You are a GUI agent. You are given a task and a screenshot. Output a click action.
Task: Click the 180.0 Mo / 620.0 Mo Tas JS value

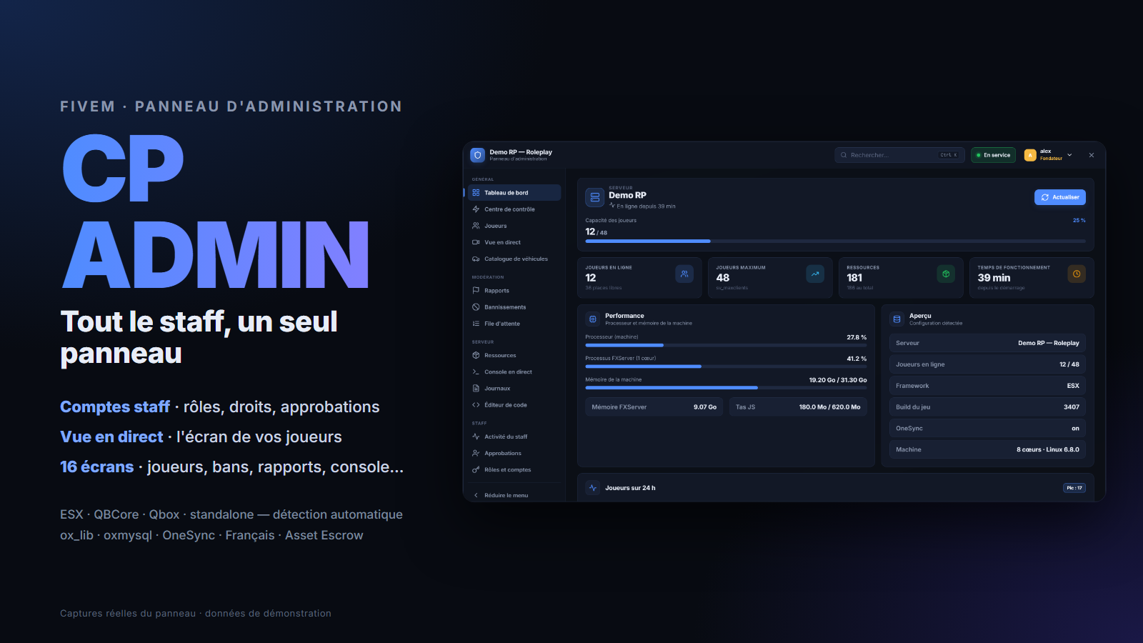pyautogui.click(x=829, y=407)
